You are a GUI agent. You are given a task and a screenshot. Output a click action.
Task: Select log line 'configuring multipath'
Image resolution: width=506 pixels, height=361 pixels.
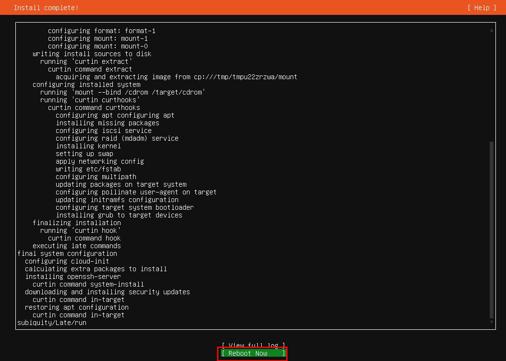click(96, 177)
